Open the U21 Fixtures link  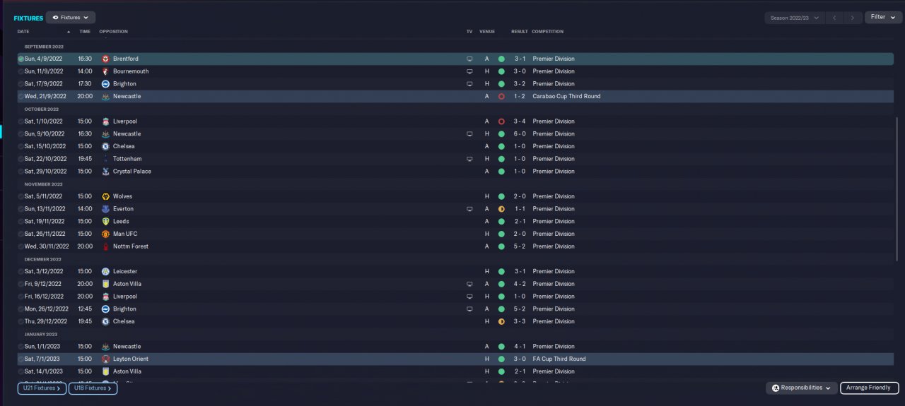42,388
